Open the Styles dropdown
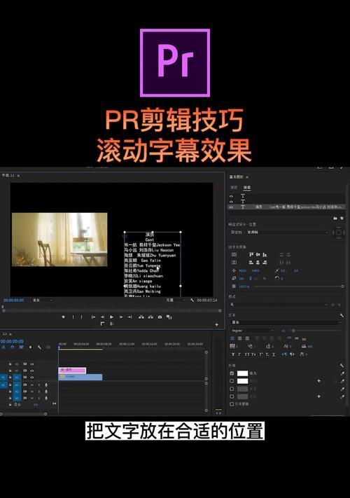 point(279,305)
